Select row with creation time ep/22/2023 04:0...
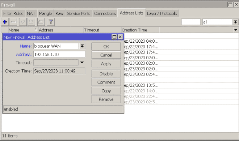Image resolution: width=239 pixels, height=141 pixels. tap(181, 41)
